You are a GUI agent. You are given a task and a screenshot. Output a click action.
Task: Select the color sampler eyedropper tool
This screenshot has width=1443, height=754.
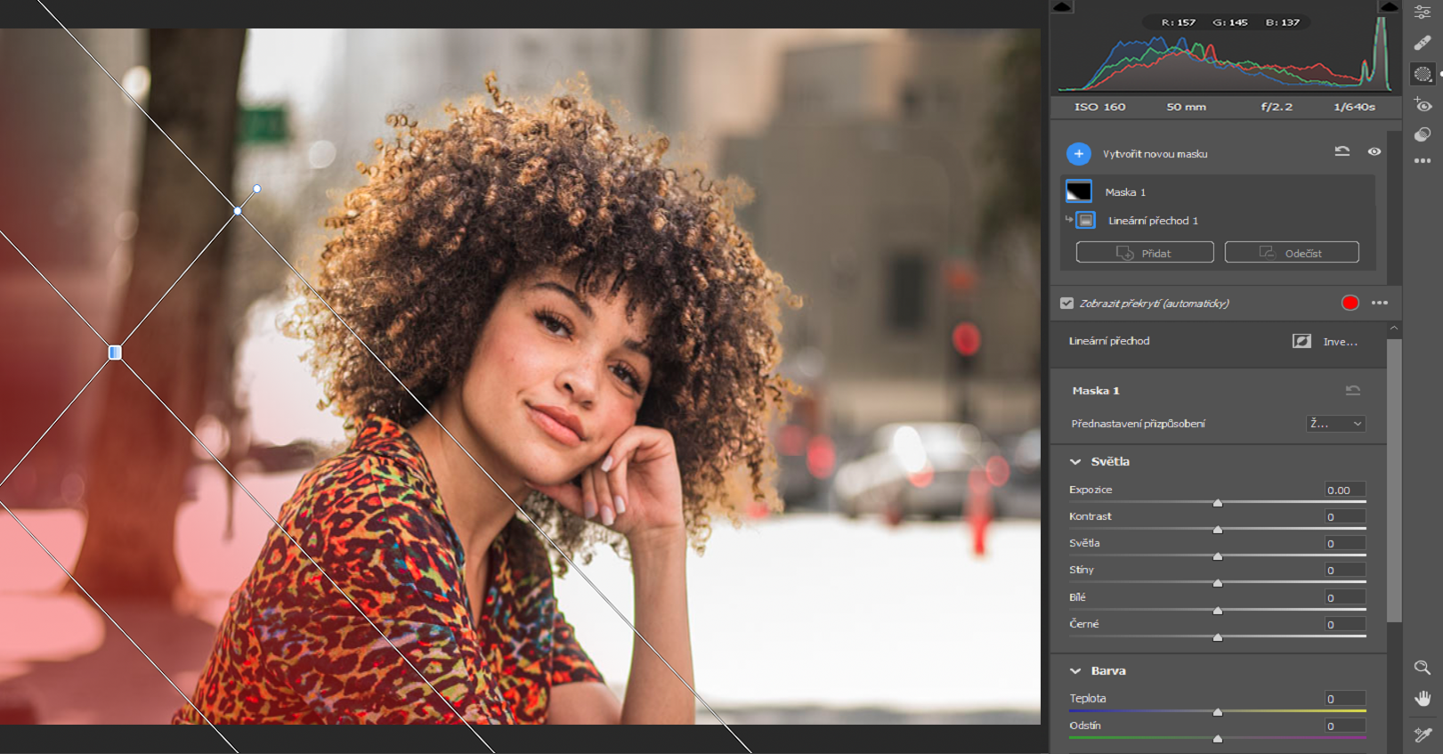point(1423,734)
